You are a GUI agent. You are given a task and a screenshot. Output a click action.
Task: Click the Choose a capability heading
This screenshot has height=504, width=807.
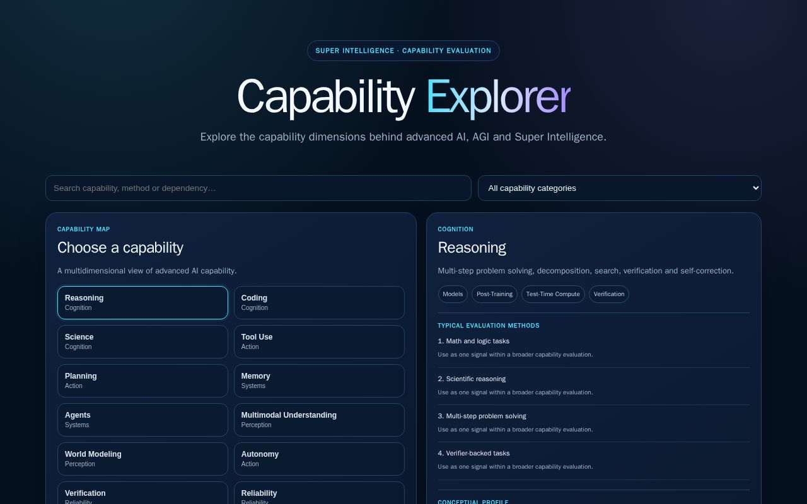pyautogui.click(x=120, y=248)
